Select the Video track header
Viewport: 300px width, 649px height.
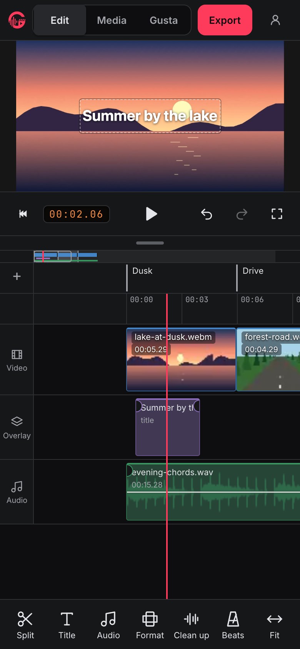(x=17, y=359)
